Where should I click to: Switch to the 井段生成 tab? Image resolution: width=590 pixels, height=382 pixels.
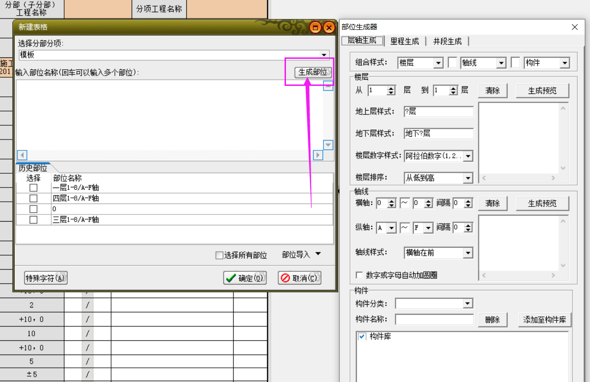click(x=447, y=41)
